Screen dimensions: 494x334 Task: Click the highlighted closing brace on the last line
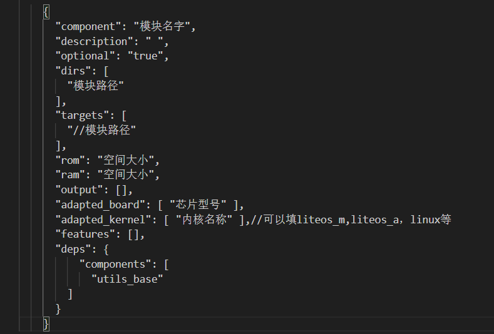pyautogui.click(x=46, y=323)
